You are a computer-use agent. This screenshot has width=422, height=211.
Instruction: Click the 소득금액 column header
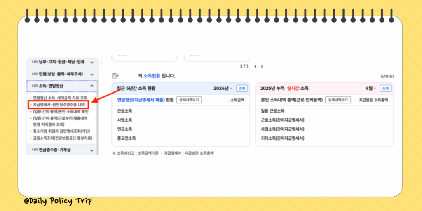(237, 100)
